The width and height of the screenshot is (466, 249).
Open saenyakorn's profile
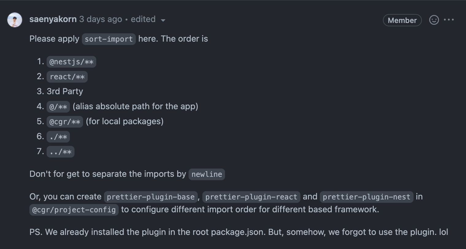[53, 19]
